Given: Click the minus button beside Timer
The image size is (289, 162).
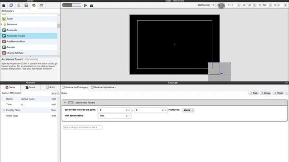Looking at the screenshot, I should (286, 93).
